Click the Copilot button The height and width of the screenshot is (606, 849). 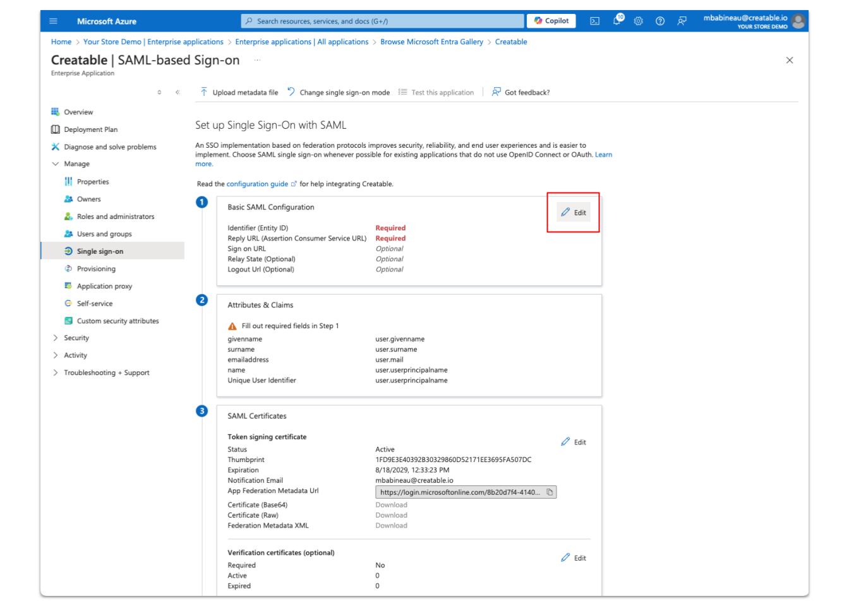[551, 21]
